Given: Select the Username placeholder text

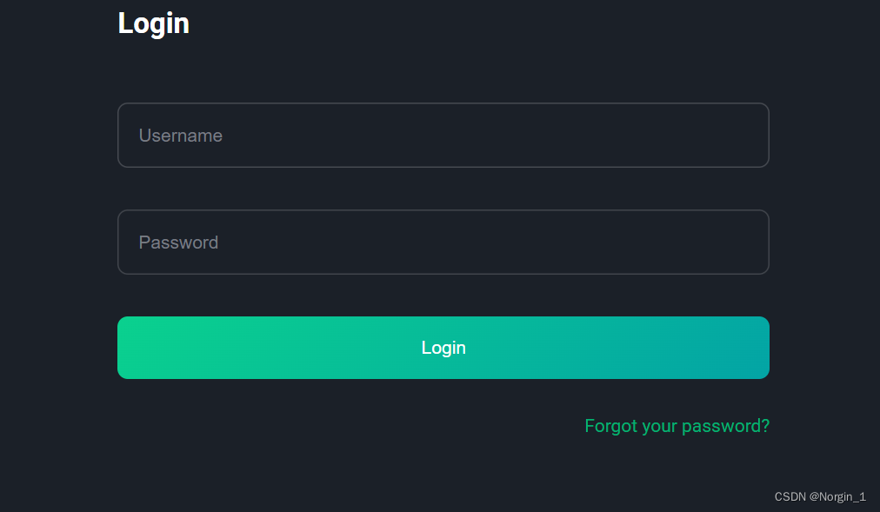Looking at the screenshot, I should tap(181, 136).
